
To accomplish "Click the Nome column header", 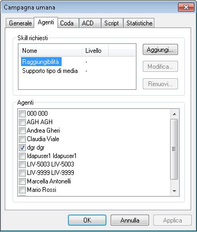I will pyautogui.click(x=51, y=51).
